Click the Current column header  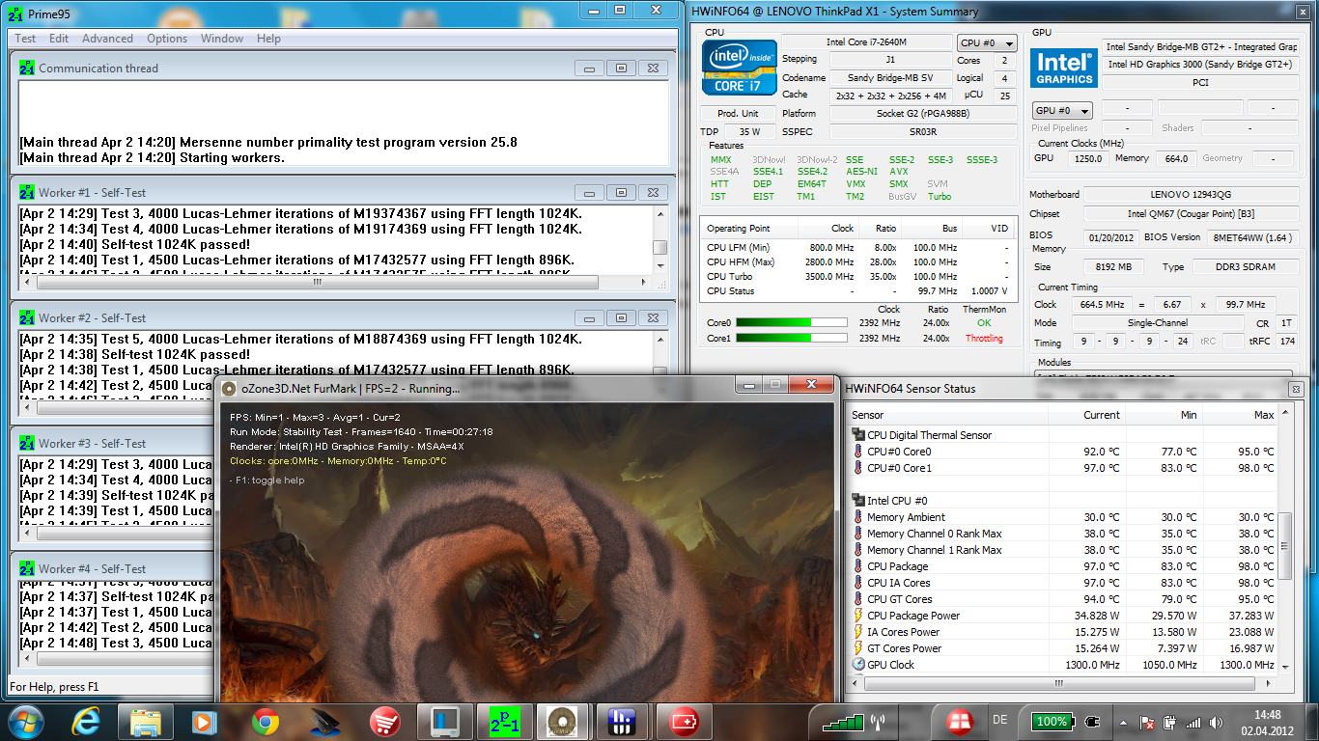1086,415
